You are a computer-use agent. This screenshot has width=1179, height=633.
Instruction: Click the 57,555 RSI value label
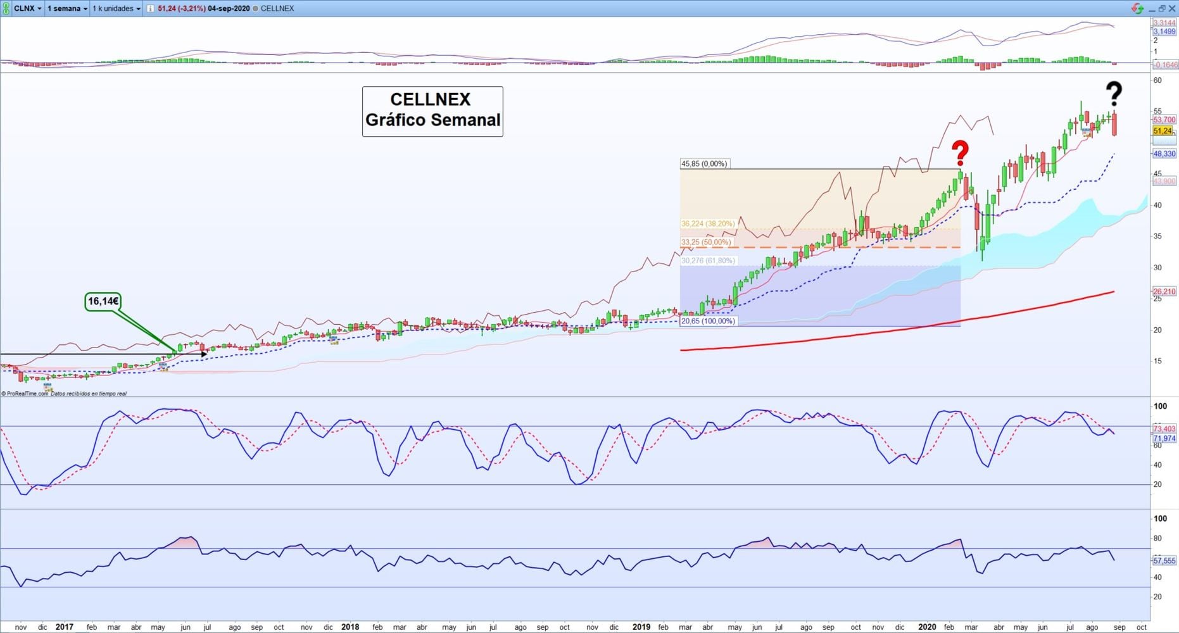pos(1164,561)
